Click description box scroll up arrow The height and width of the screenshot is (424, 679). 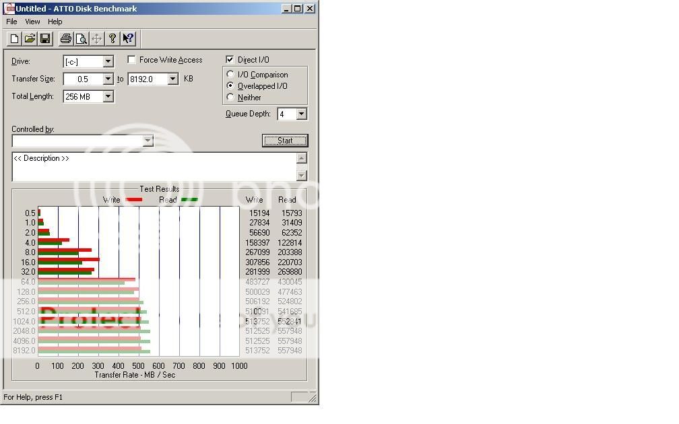pyautogui.click(x=302, y=158)
